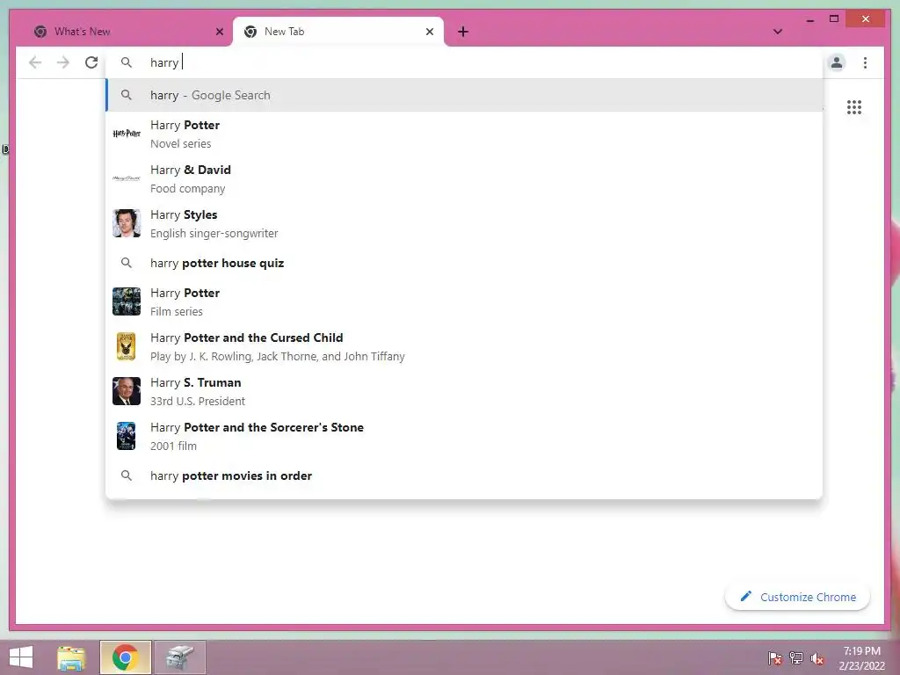The width and height of the screenshot is (900, 675).
Task: Click the browser Back arrow
Action: click(x=35, y=62)
